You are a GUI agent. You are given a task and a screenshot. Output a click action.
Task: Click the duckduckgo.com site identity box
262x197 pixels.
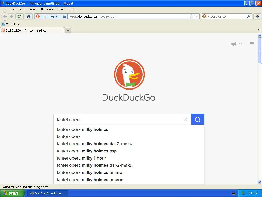tap(51, 16)
